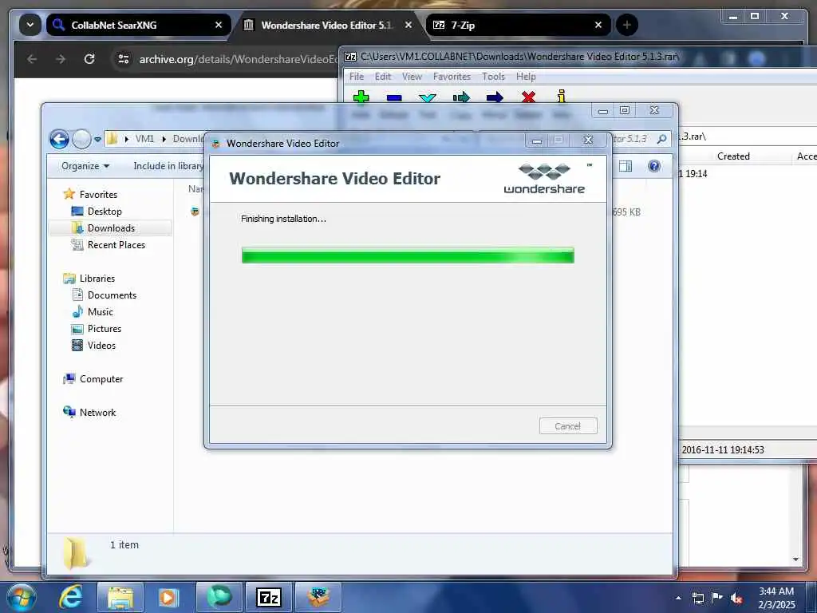This screenshot has height=613, width=817.
Task: Switch to the 7-Zip browser tab
Action: click(x=519, y=25)
